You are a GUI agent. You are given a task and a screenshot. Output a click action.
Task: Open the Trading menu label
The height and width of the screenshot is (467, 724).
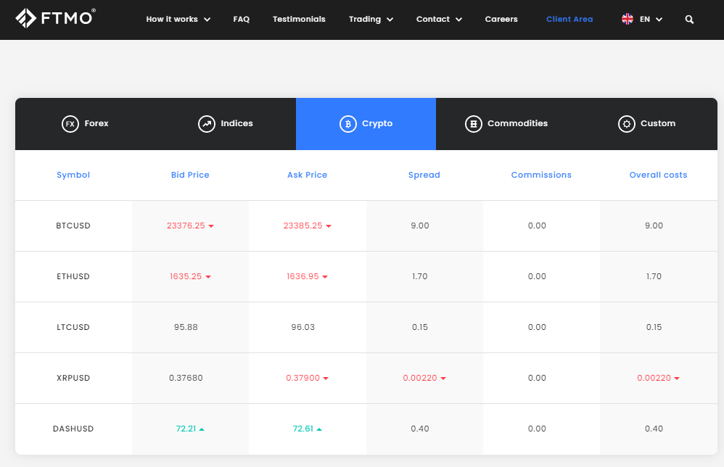365,19
